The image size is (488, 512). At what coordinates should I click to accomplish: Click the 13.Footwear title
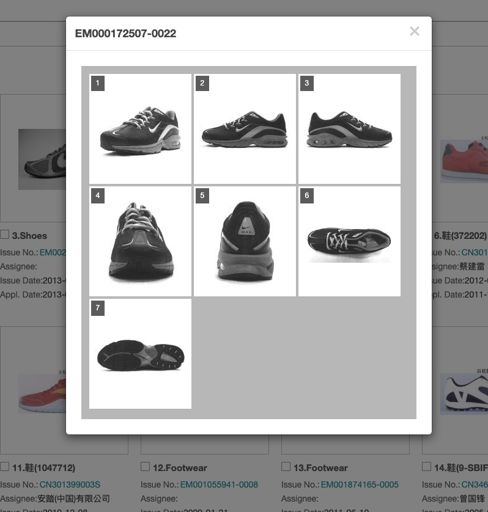pos(320,468)
